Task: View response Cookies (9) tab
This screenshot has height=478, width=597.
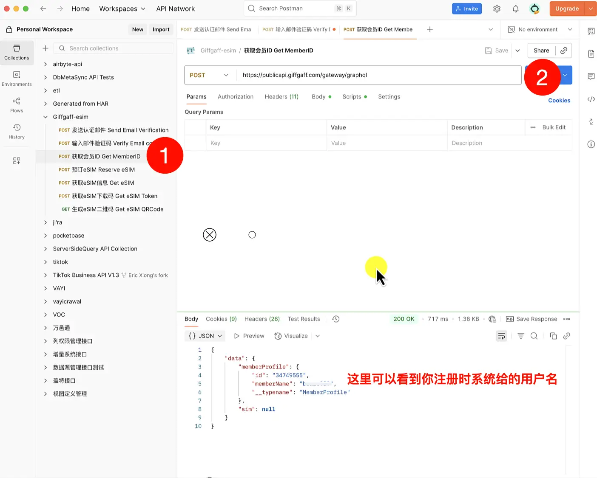Action: 221,319
